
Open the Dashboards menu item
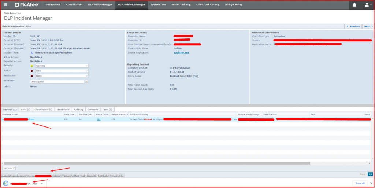(x=53, y=4)
